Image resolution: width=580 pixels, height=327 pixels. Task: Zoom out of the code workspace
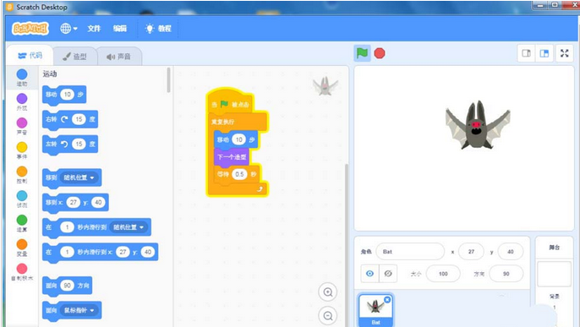click(328, 316)
